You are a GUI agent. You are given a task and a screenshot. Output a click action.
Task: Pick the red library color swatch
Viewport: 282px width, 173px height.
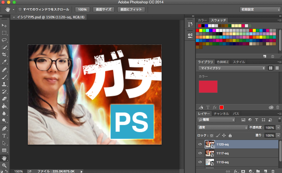208,86
